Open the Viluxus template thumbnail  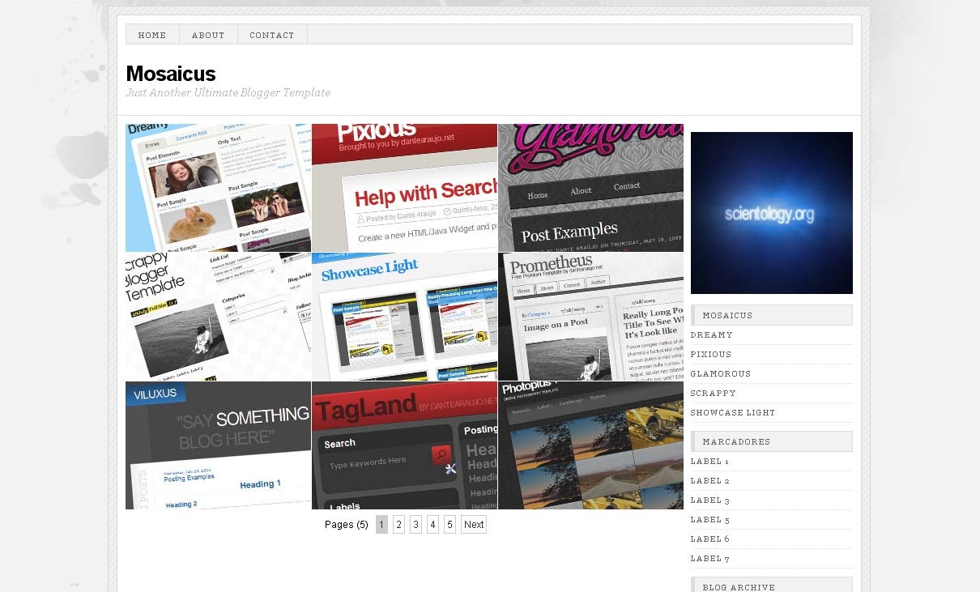[x=218, y=445]
